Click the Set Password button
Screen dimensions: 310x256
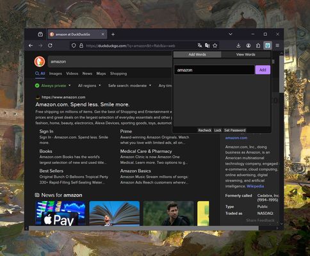coord(234,130)
